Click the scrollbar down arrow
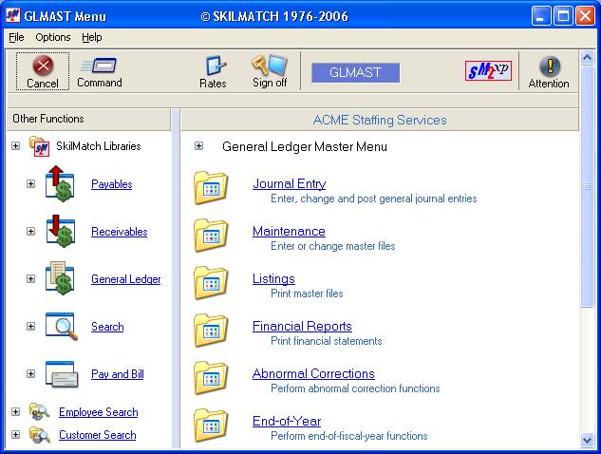 [x=587, y=440]
